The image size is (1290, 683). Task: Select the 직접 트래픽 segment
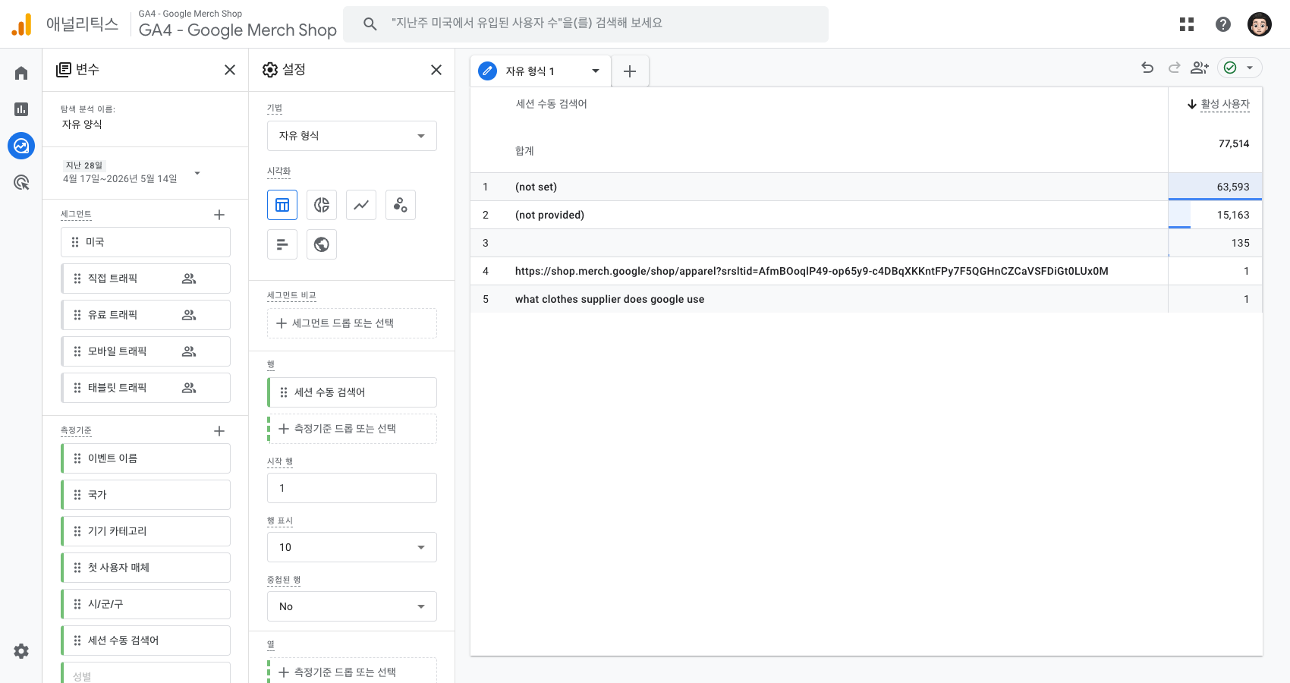146,279
